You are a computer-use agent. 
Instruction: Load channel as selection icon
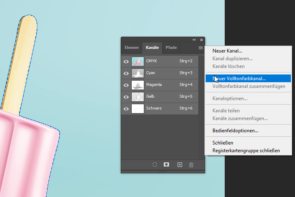[155, 164]
